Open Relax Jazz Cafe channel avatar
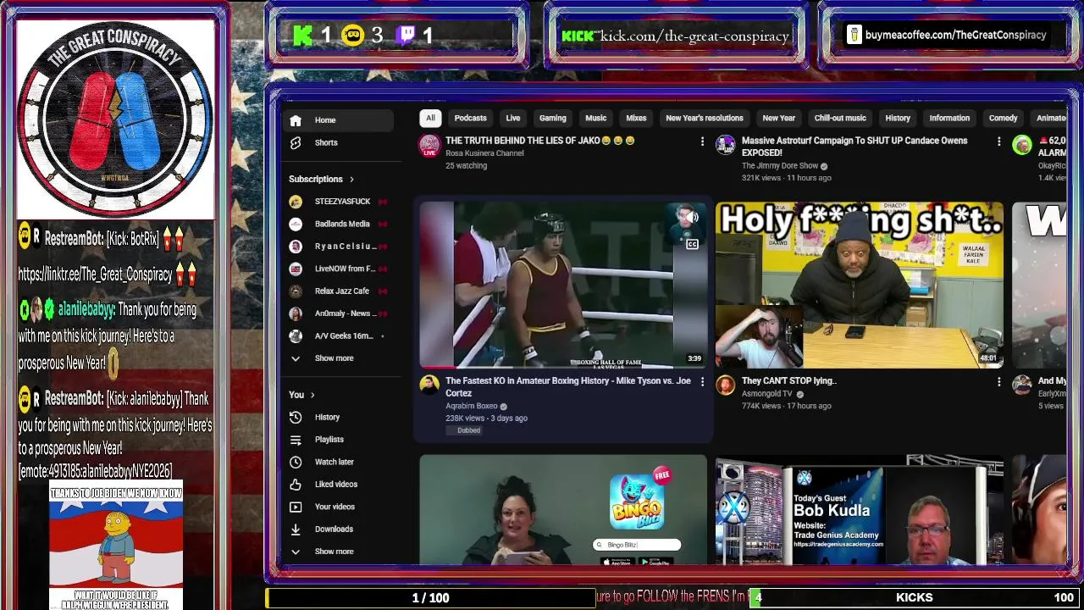The width and height of the screenshot is (1084, 610). (296, 291)
